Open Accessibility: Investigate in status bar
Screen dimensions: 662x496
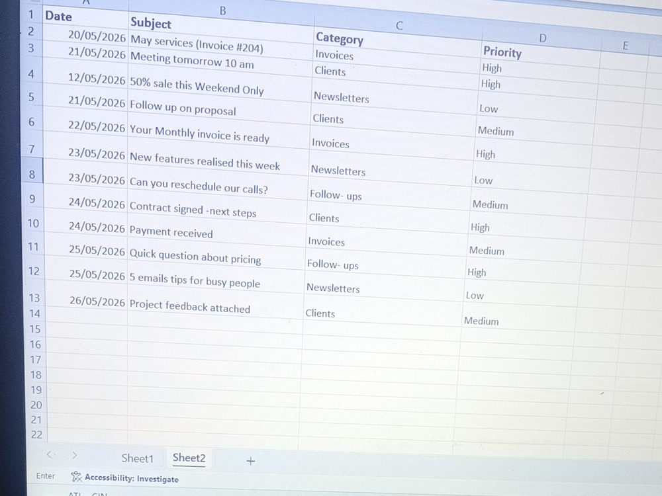[x=125, y=478]
